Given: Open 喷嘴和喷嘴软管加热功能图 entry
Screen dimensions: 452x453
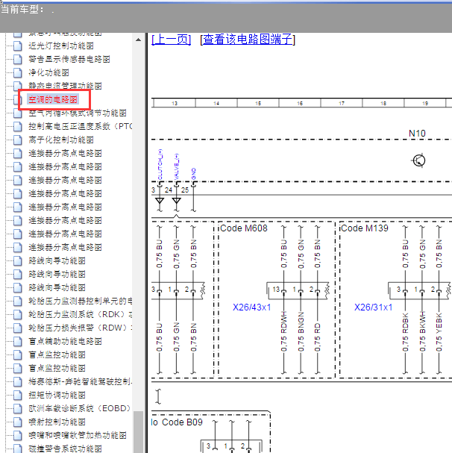Looking at the screenshot, I should coord(78,435).
